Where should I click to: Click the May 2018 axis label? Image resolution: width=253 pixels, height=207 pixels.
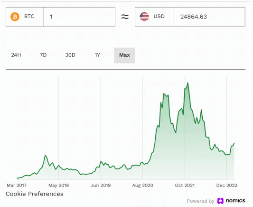pyautogui.click(x=58, y=185)
